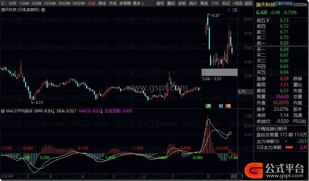
Task: Click the 返回 back button
Action: pos(248,3)
